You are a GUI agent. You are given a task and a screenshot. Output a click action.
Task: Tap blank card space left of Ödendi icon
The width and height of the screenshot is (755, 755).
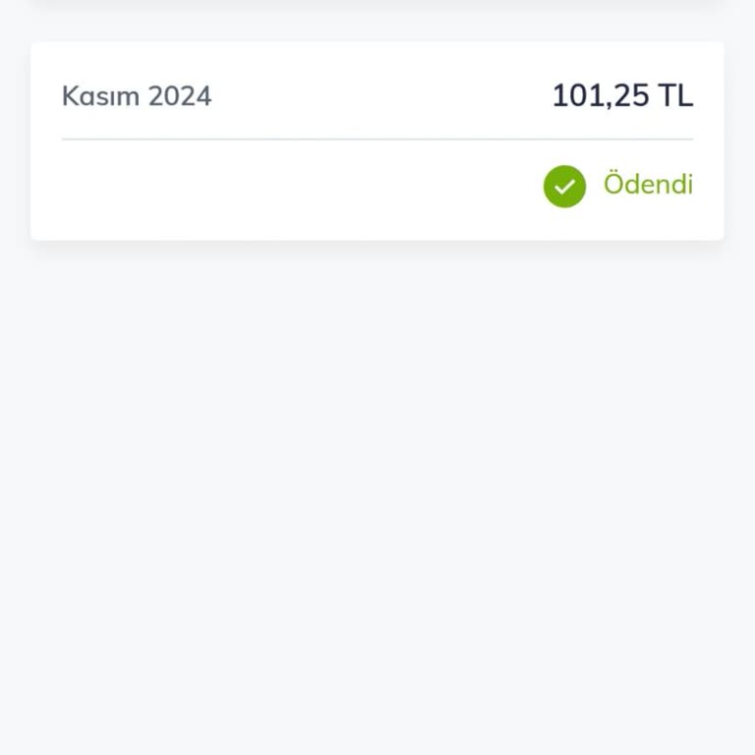[295, 187]
